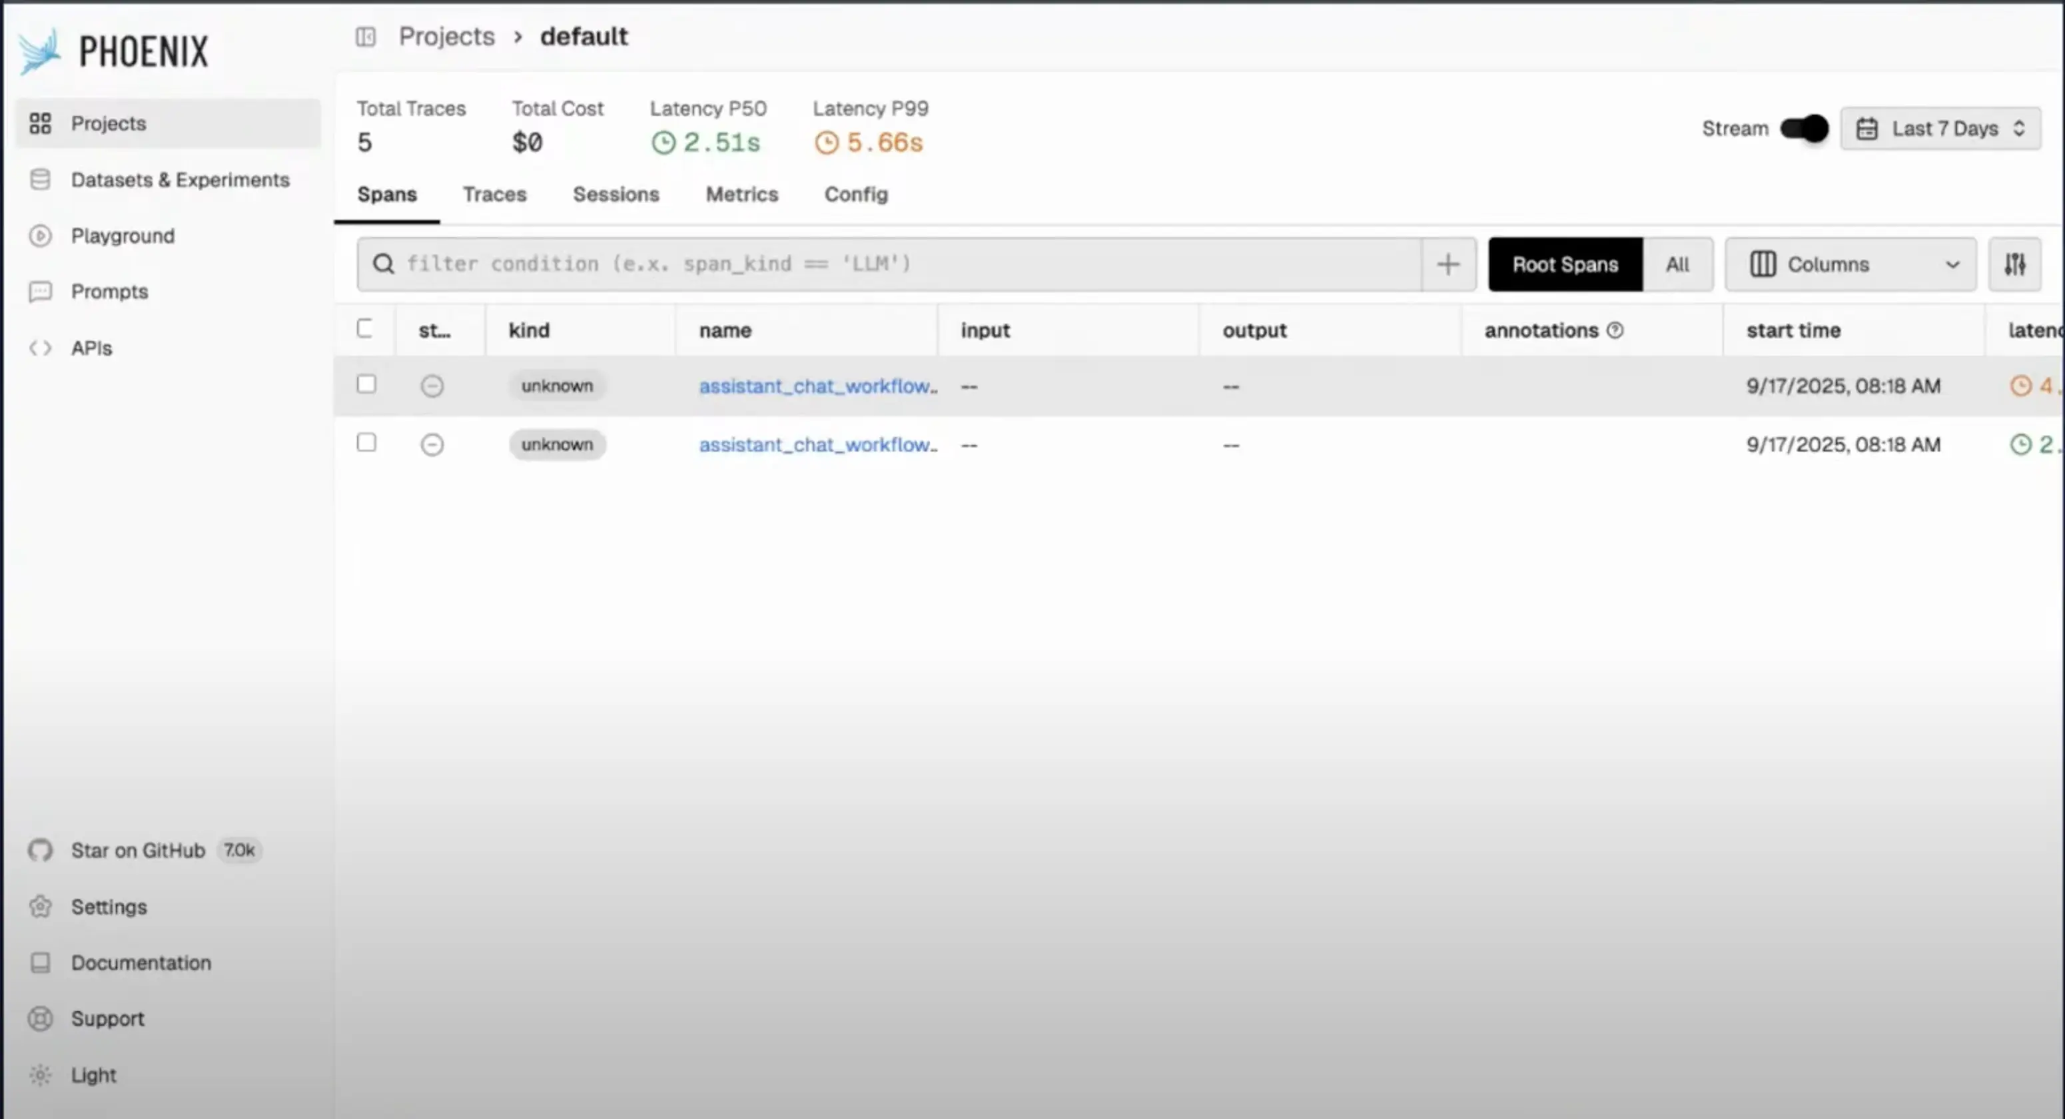
Task: Open the GitHub star icon link
Action: click(x=40, y=850)
